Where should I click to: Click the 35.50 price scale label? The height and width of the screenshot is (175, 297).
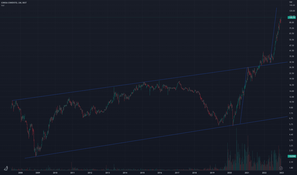click(292, 56)
